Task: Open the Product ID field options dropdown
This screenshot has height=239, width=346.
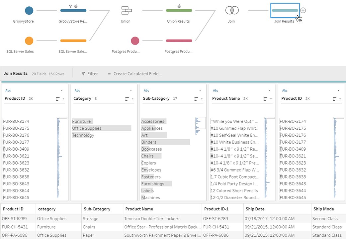Action: coord(62,90)
